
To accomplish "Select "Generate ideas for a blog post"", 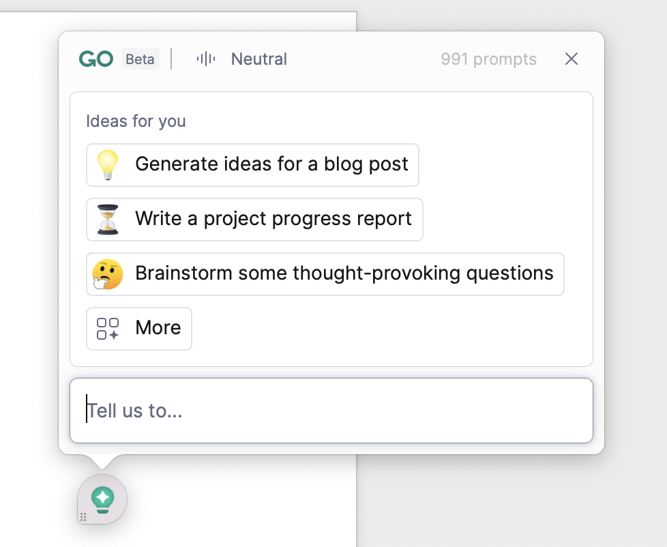I will click(x=271, y=165).
